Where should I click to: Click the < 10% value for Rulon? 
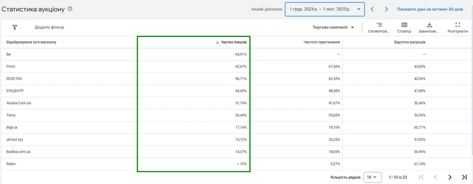(241, 164)
